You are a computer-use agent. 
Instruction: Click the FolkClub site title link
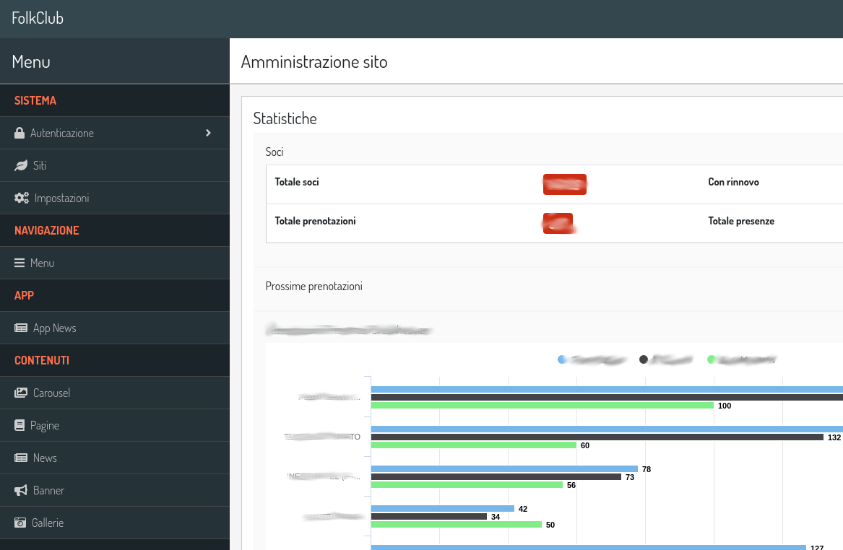[38, 18]
